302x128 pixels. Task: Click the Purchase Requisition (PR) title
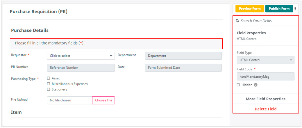[39, 12]
